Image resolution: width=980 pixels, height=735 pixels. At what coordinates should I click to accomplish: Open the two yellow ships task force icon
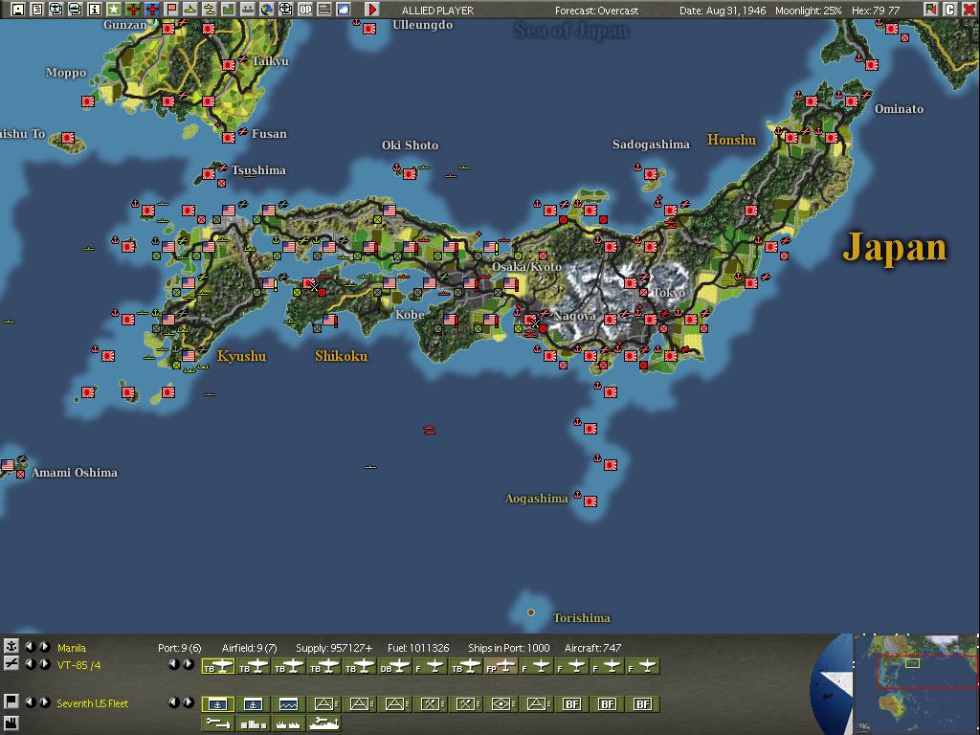[210, 10]
